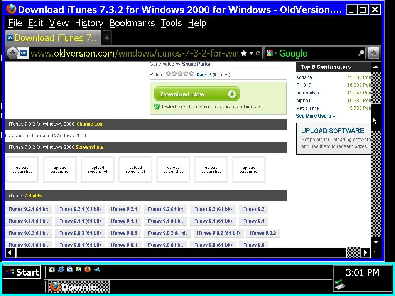Click the horizontal scrollbar left arrow
Image resolution: width=395 pixels, height=296 pixels.
click(x=10, y=252)
